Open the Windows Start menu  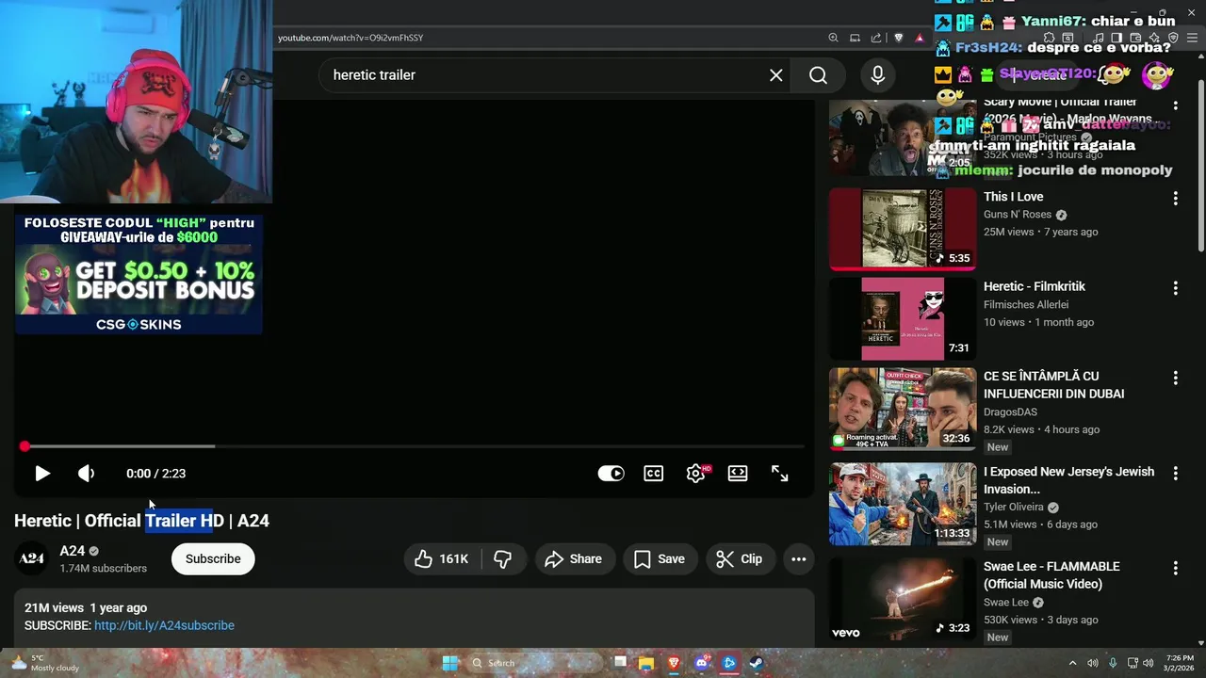click(x=450, y=663)
